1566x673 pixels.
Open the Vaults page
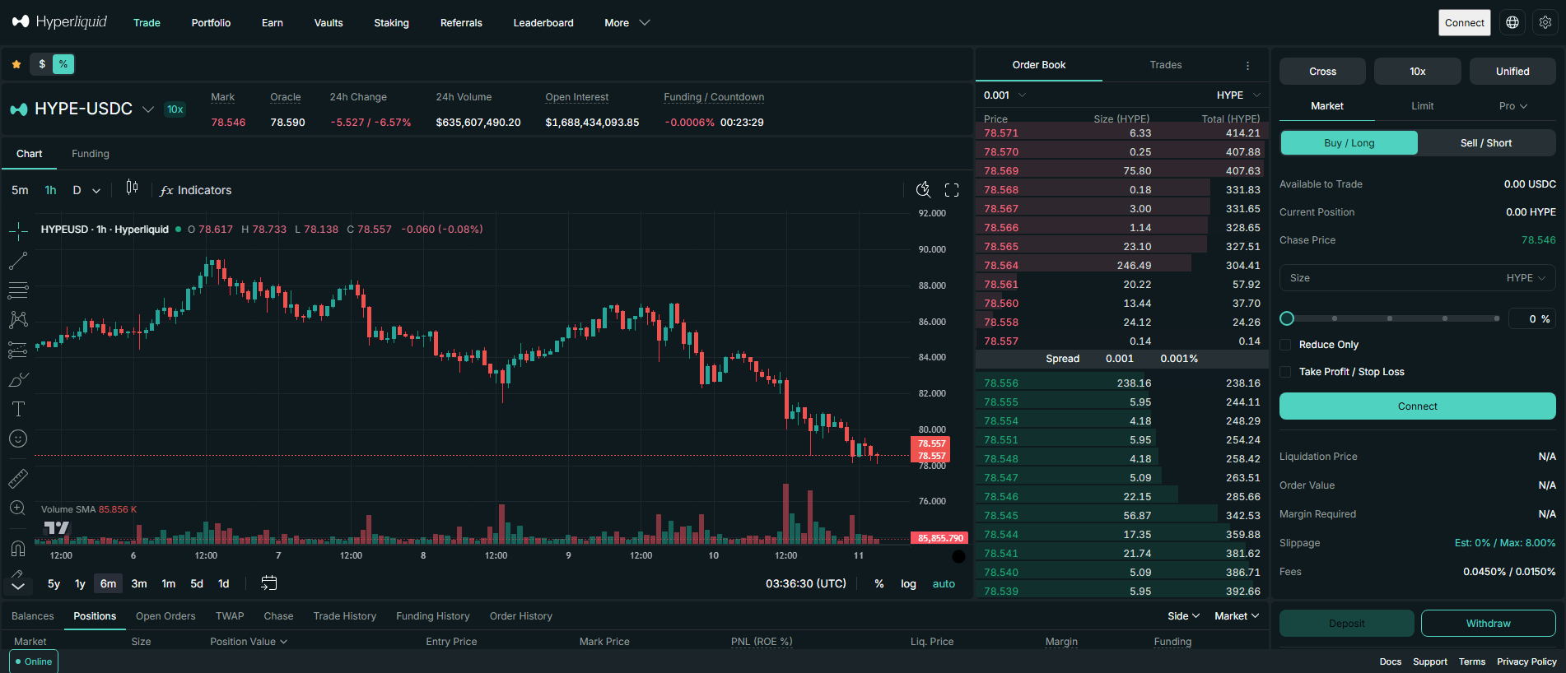tap(329, 23)
